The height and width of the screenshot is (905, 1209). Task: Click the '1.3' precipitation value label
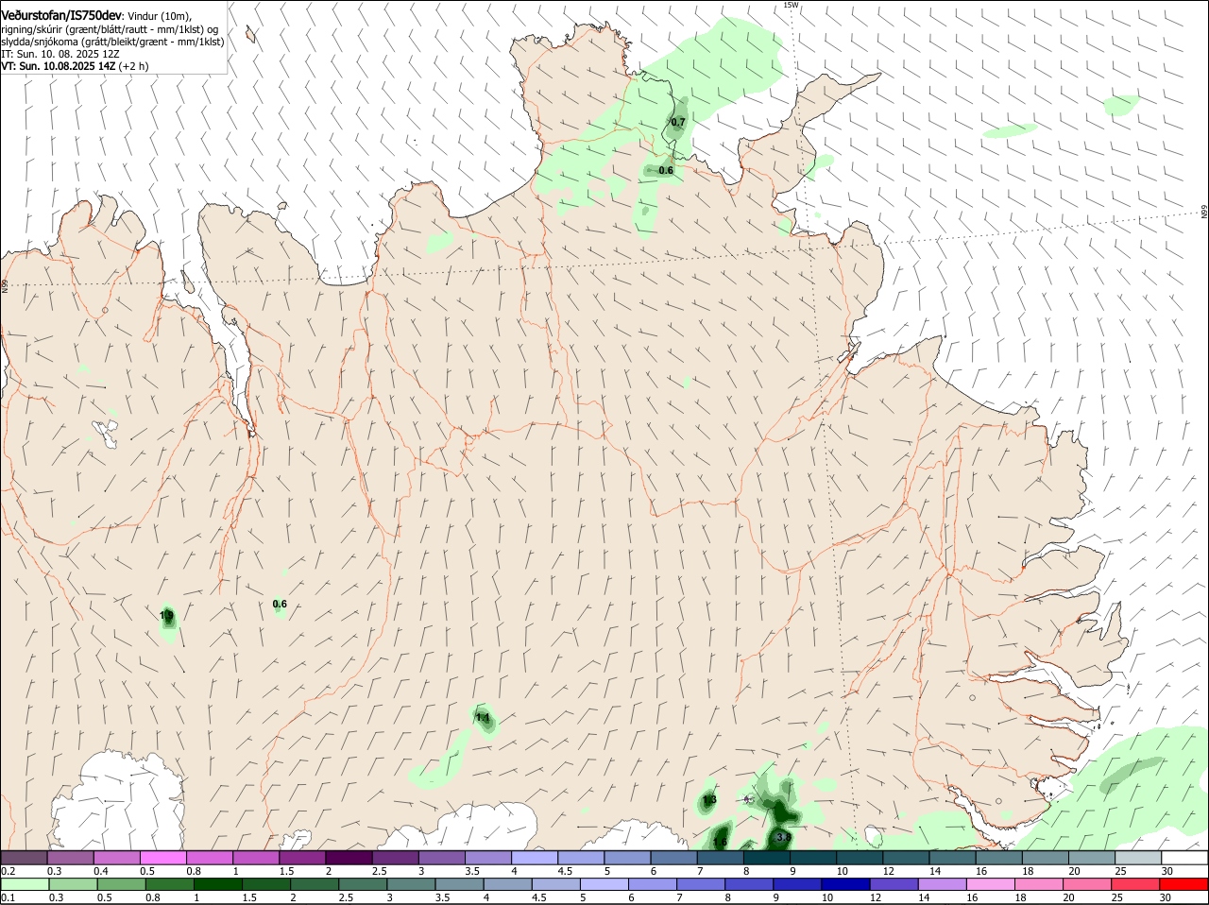709,799
